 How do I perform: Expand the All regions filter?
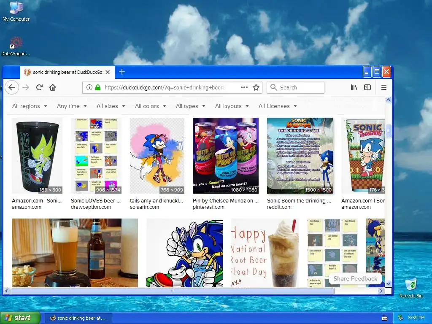pos(30,106)
